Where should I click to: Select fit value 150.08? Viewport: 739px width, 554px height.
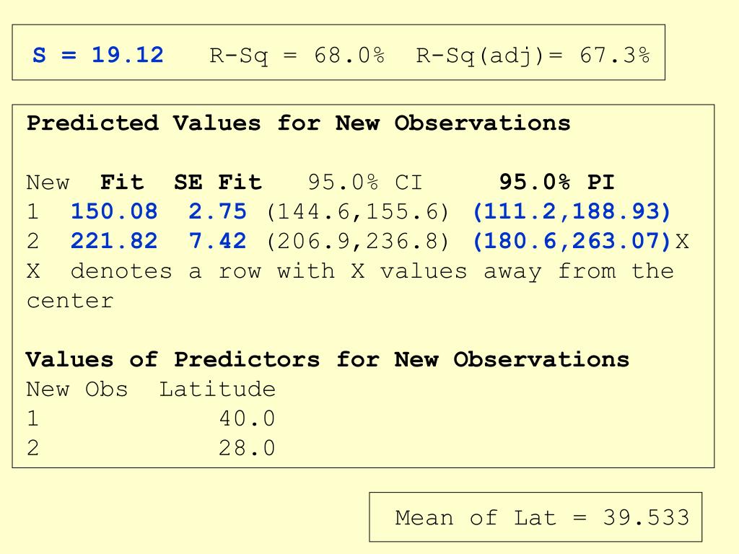click(114, 211)
